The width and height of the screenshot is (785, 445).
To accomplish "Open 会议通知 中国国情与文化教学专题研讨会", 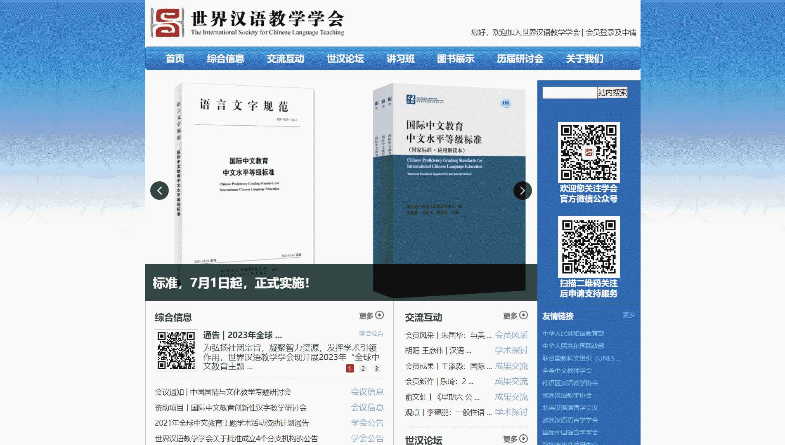I will [x=223, y=392].
